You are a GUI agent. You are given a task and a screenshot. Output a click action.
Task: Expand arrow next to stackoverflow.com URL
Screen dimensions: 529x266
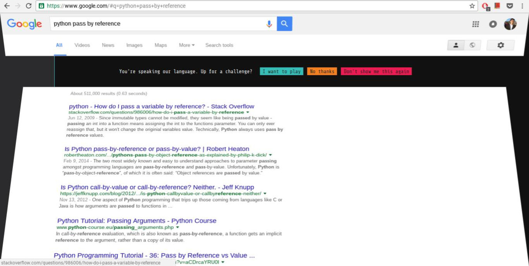click(248, 112)
